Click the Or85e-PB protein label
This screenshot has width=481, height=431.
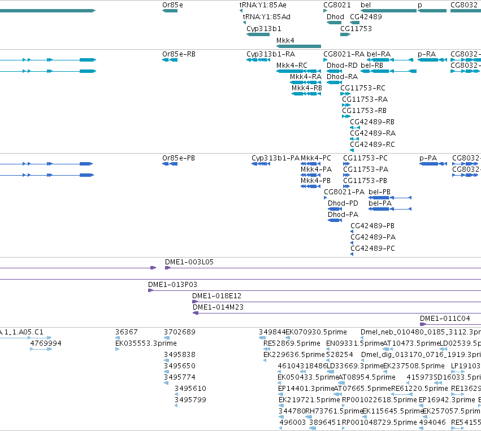179,158
